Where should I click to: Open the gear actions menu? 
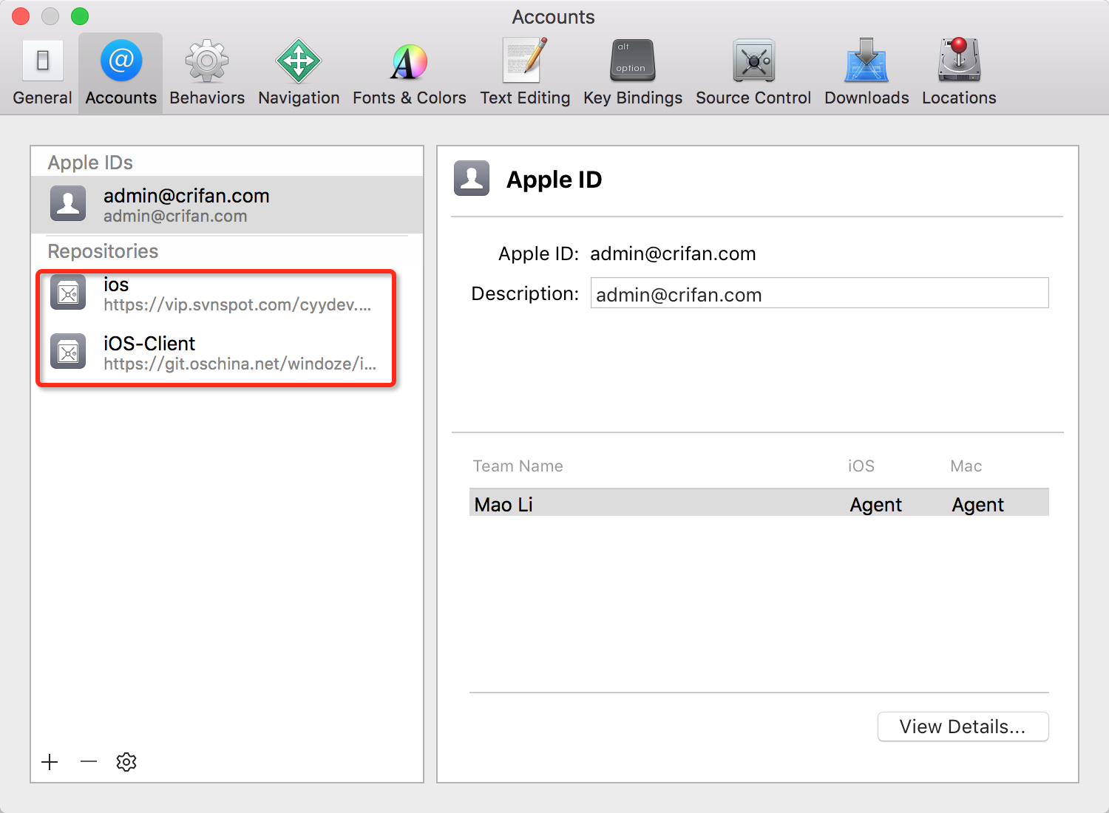[x=126, y=762]
